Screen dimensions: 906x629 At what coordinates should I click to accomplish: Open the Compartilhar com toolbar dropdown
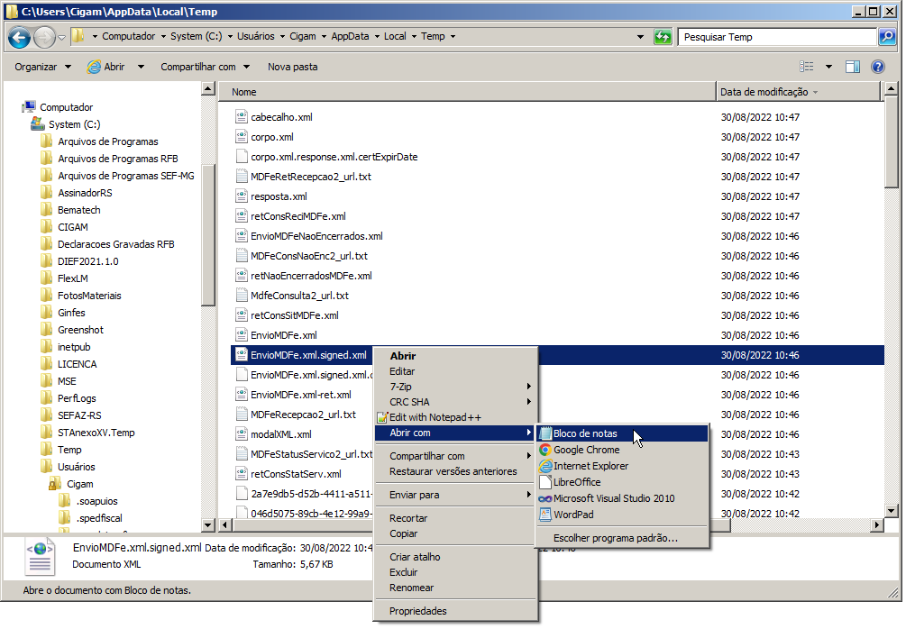(x=206, y=67)
